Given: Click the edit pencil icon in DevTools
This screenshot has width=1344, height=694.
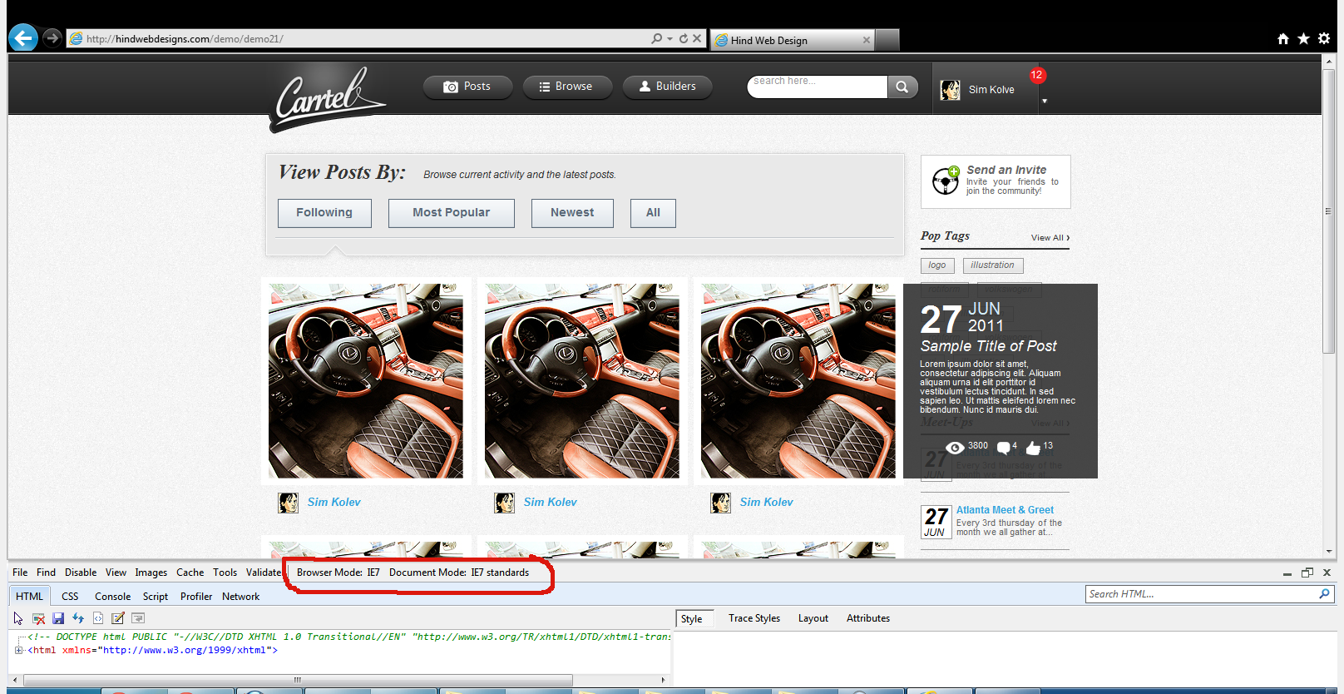Looking at the screenshot, I should 118,618.
